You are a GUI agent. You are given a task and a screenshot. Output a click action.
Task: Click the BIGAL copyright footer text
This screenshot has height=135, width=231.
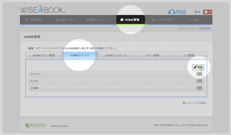tap(181, 125)
